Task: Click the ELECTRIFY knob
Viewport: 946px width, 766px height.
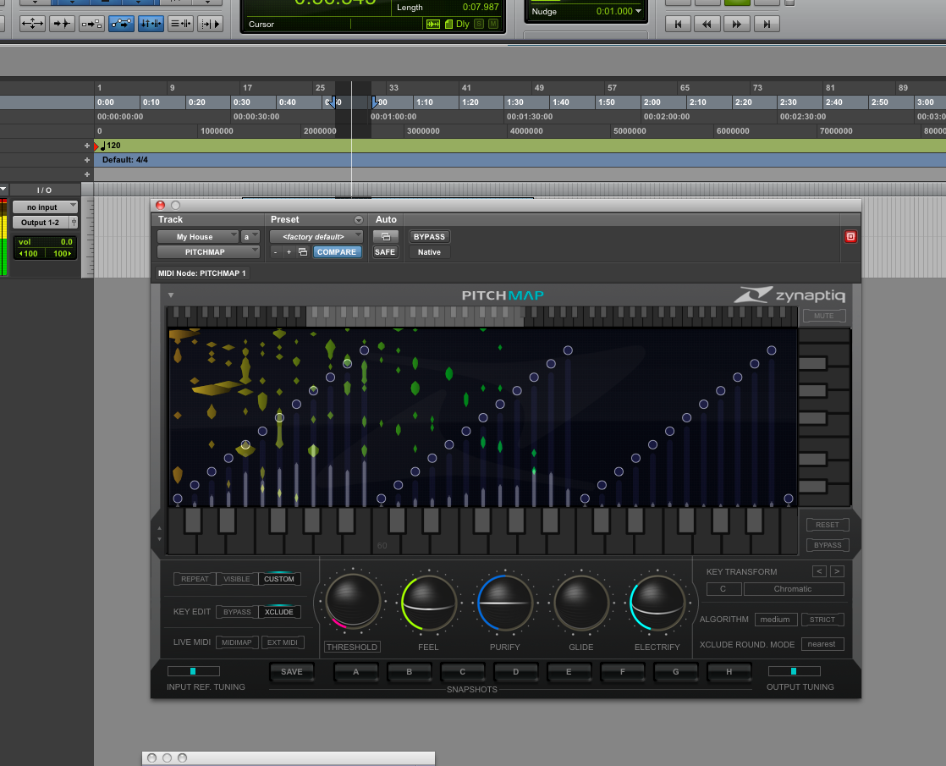Action: (x=657, y=603)
